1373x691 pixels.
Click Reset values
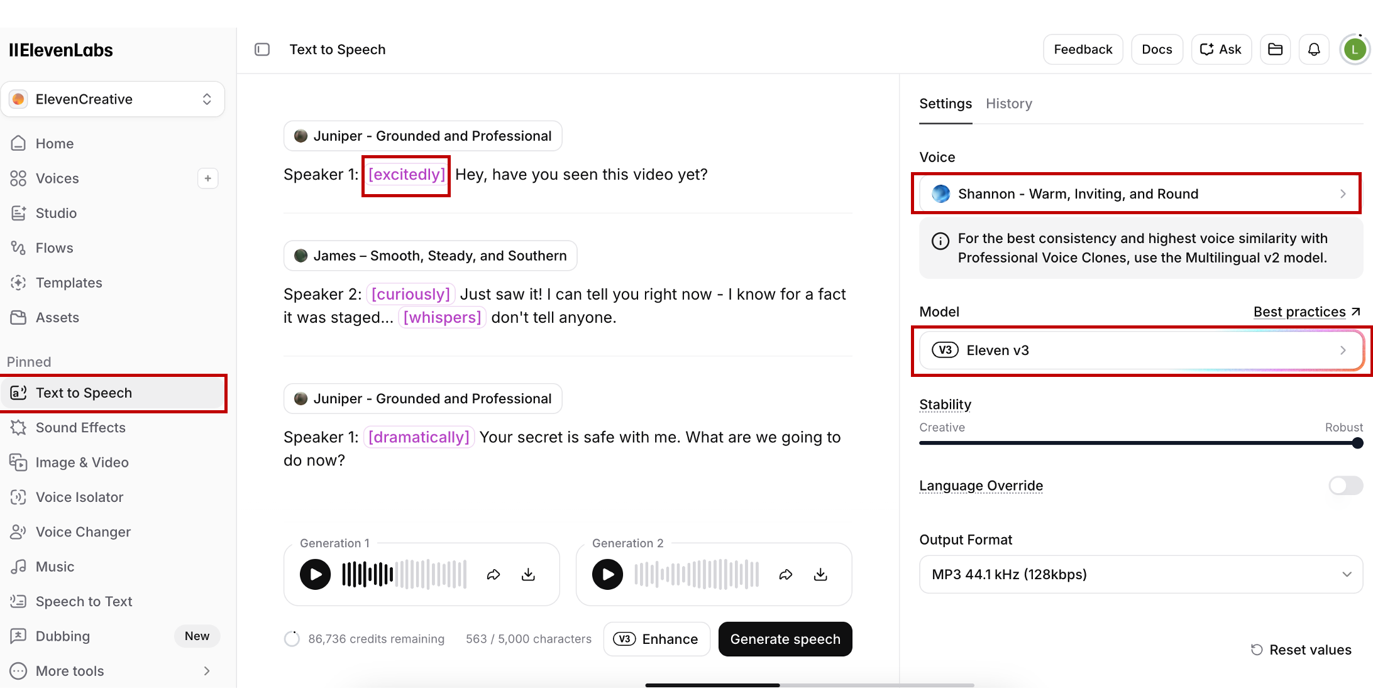tap(1301, 650)
